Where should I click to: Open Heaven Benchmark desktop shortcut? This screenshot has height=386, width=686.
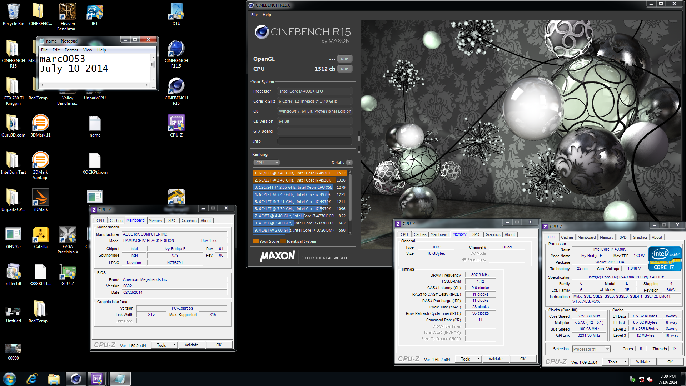(68, 17)
